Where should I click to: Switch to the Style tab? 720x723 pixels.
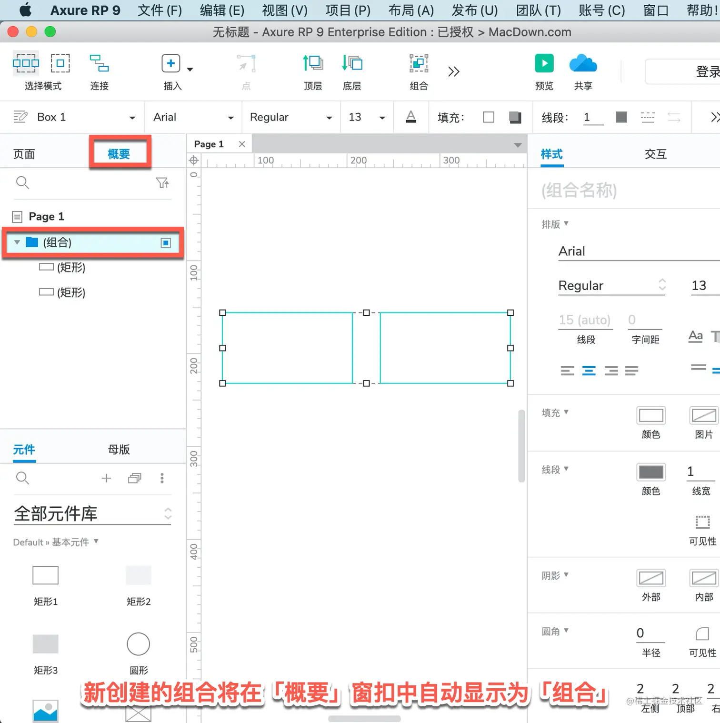point(552,154)
